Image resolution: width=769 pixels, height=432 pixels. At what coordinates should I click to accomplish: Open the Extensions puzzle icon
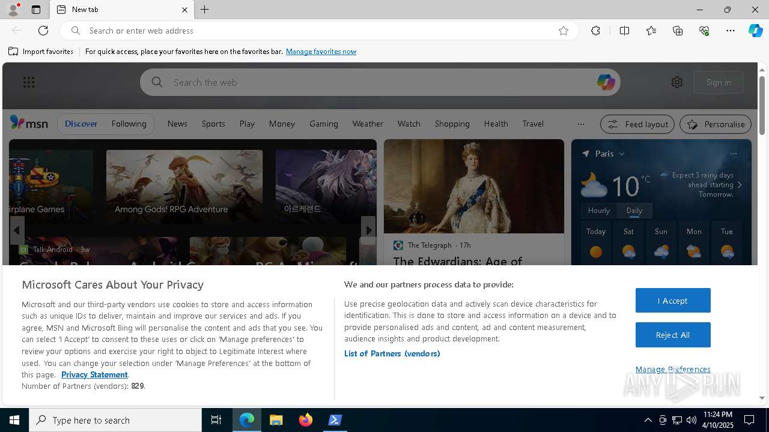[x=595, y=31]
